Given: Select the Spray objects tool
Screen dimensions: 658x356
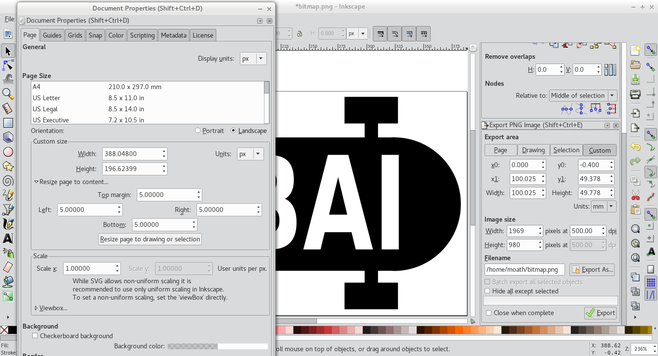Looking at the screenshot, I should click(x=8, y=252).
